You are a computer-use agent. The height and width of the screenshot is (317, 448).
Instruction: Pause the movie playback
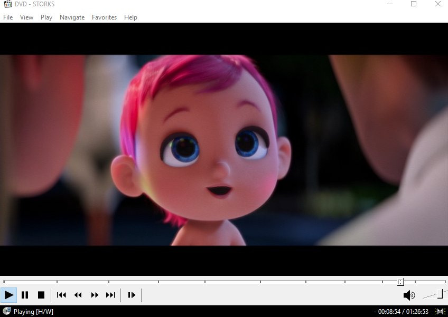(25, 295)
